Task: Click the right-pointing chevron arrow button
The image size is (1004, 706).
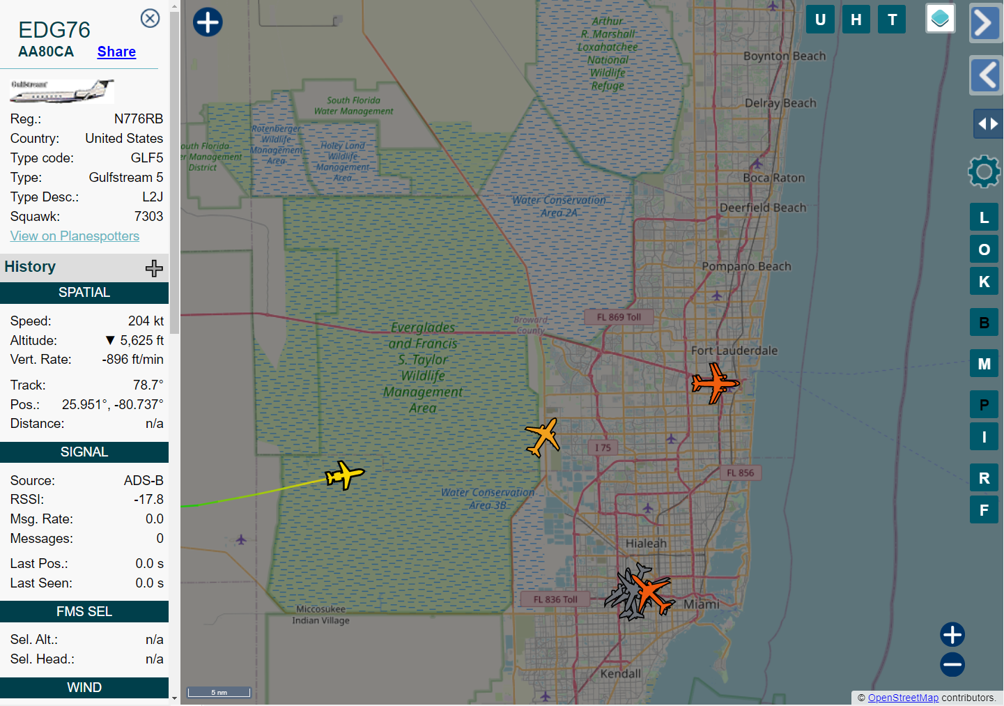Action: click(x=984, y=23)
